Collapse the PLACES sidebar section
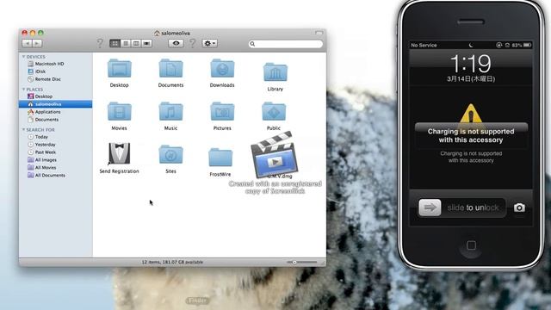 point(23,90)
